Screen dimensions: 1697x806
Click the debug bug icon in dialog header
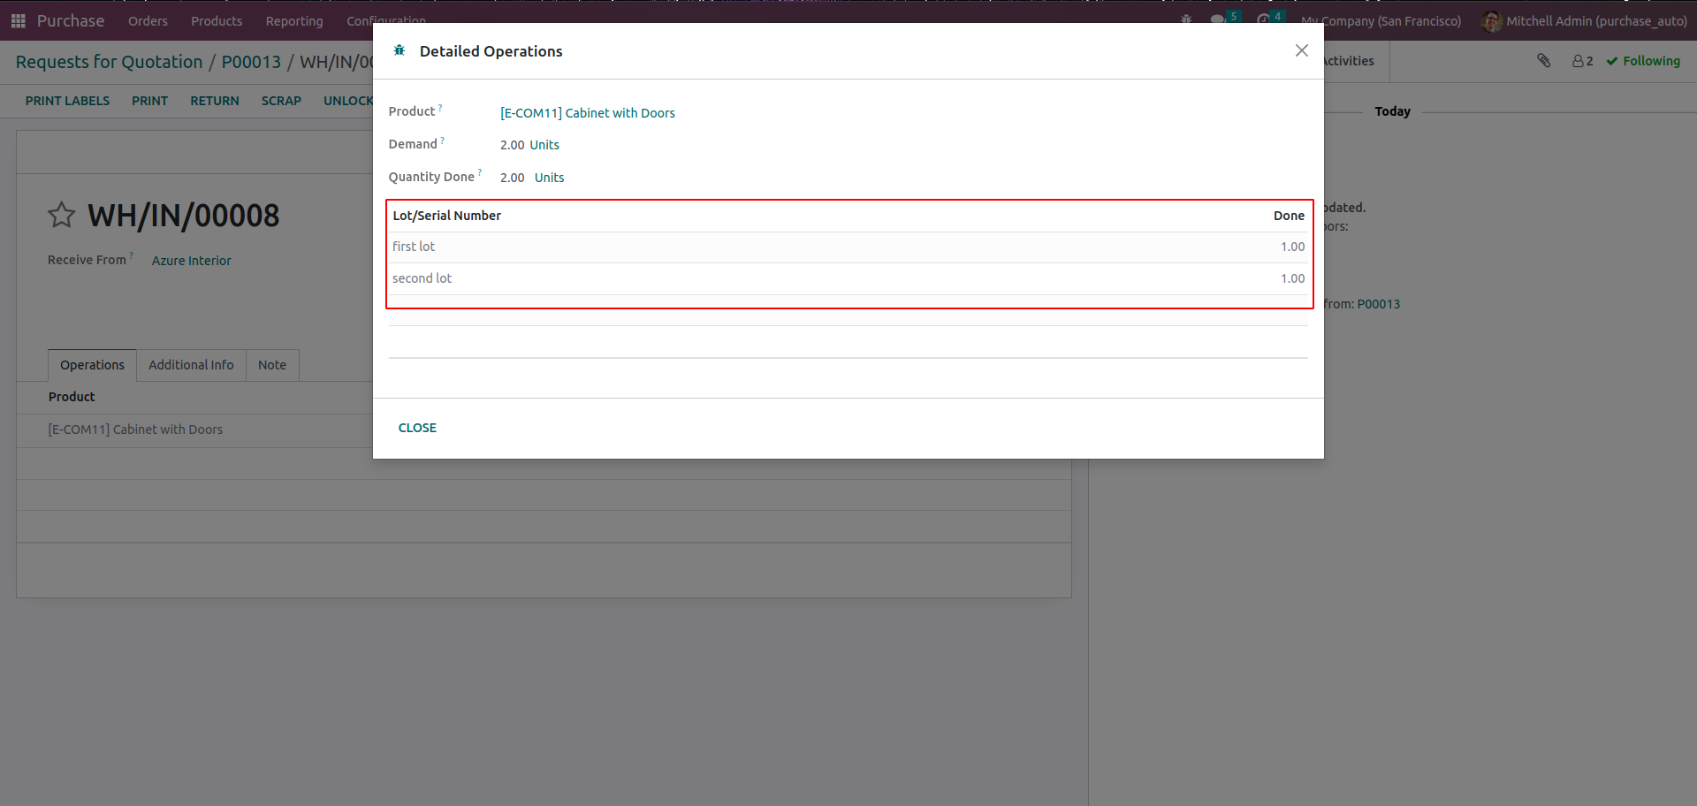click(400, 50)
